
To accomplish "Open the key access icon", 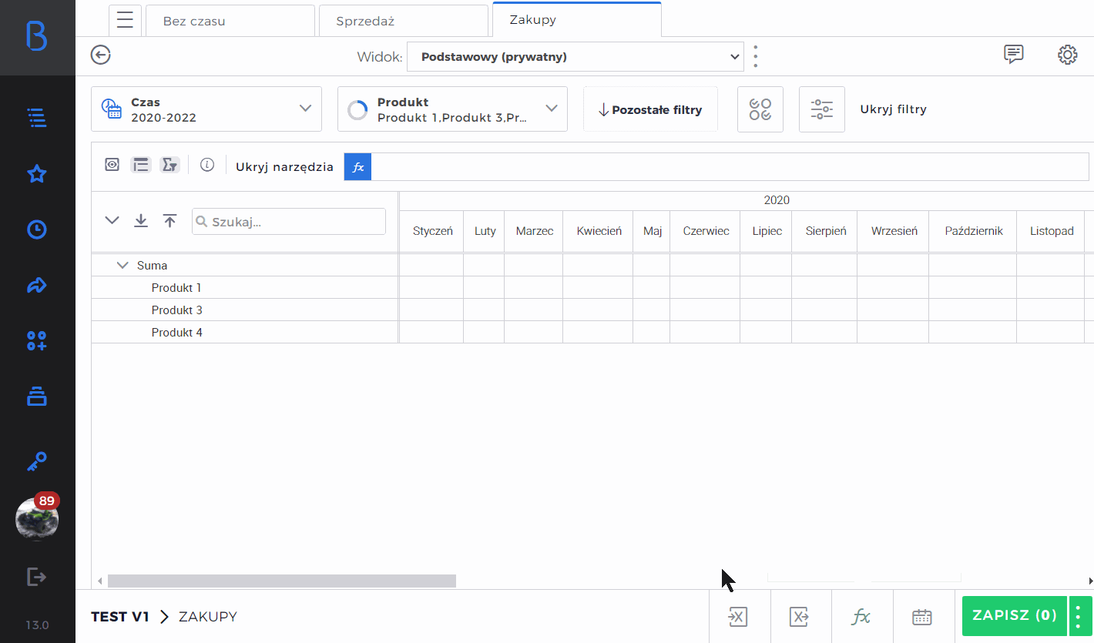I will (x=37, y=462).
